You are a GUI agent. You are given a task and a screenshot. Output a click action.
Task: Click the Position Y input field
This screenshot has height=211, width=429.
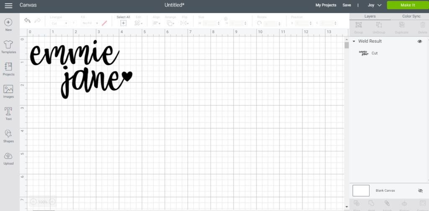coord(326,23)
